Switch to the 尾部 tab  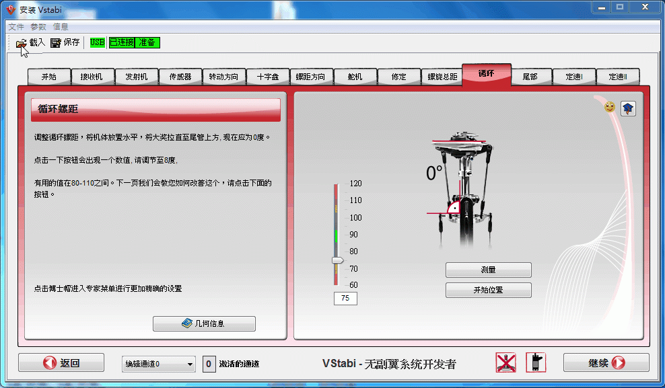coord(530,77)
